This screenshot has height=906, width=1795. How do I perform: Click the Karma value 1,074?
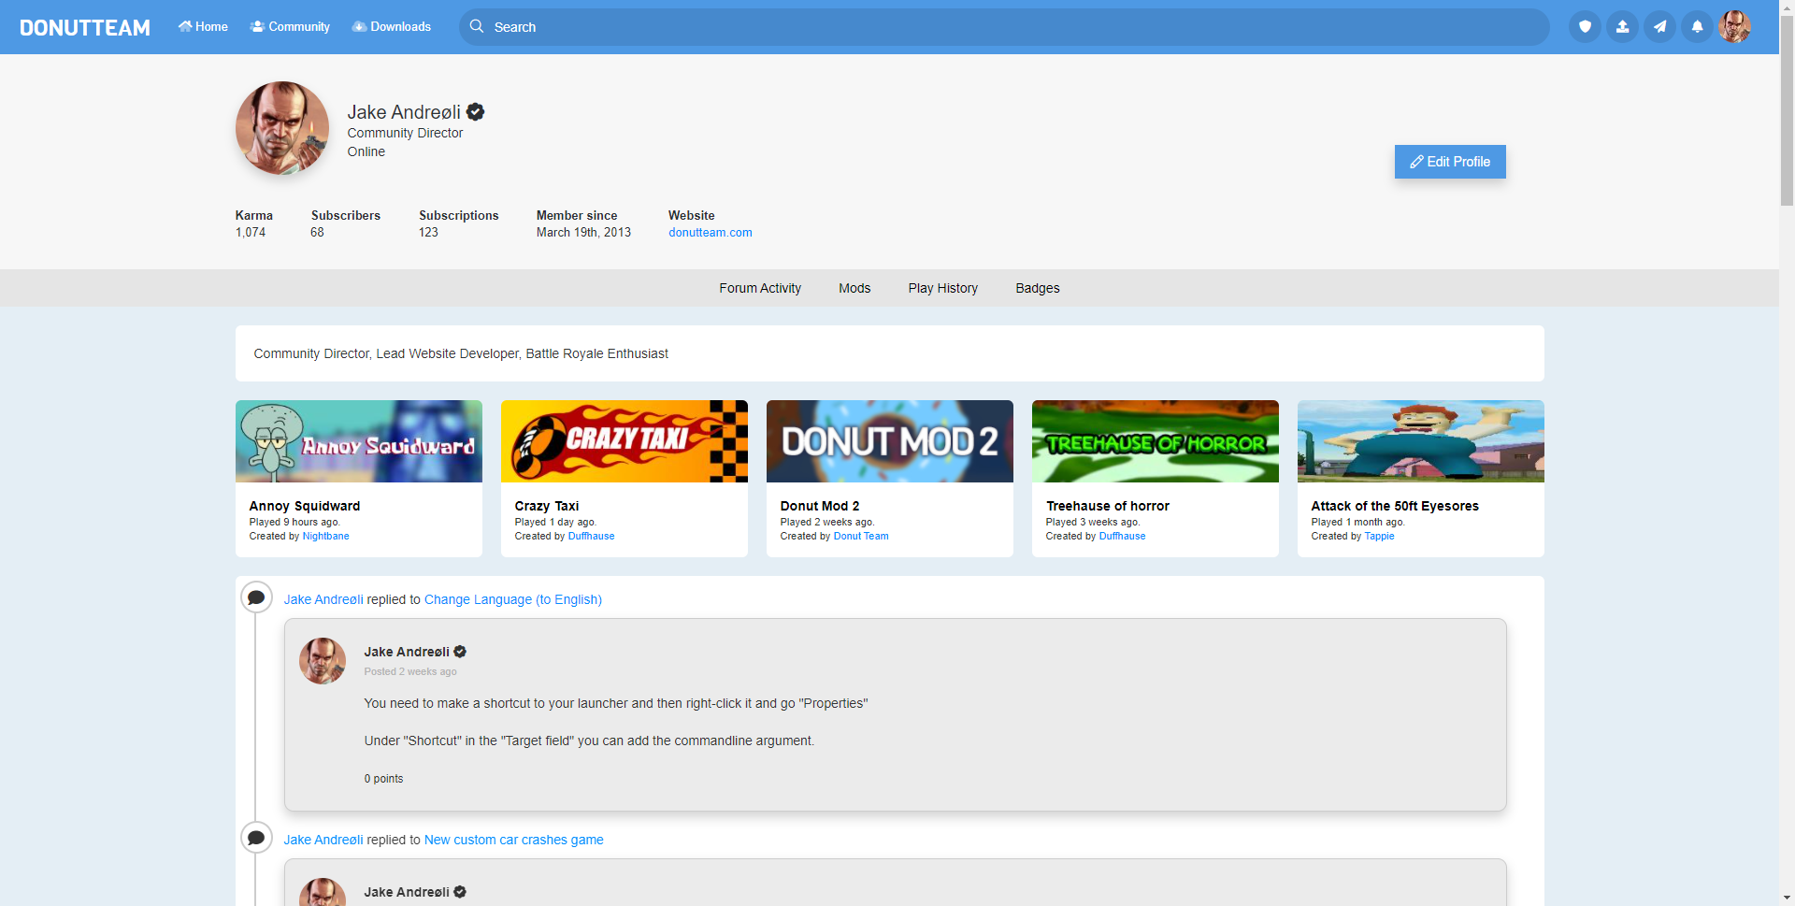pyautogui.click(x=251, y=233)
